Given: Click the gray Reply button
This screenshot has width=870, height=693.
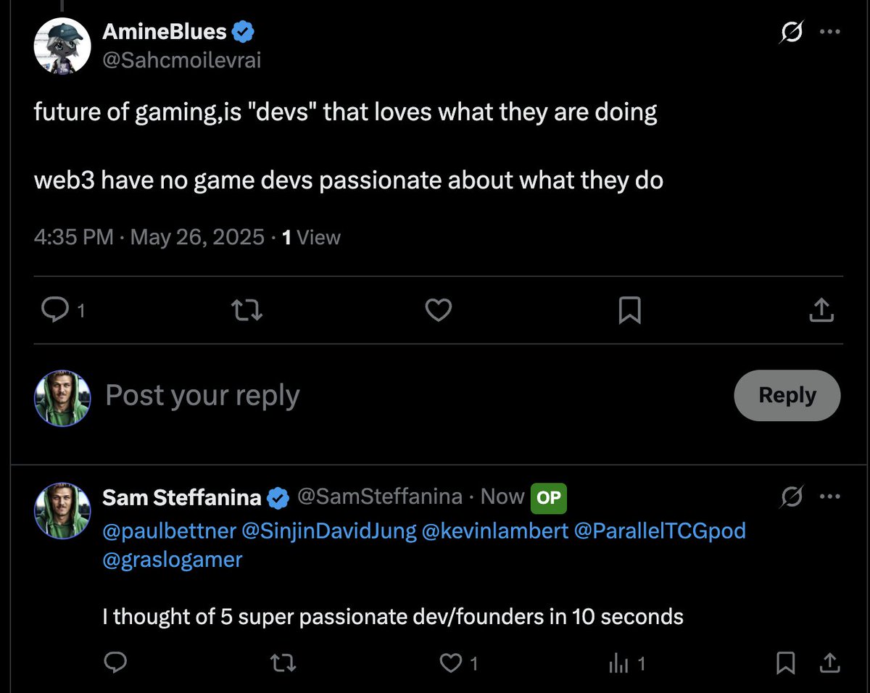Looking at the screenshot, I should coord(787,395).
